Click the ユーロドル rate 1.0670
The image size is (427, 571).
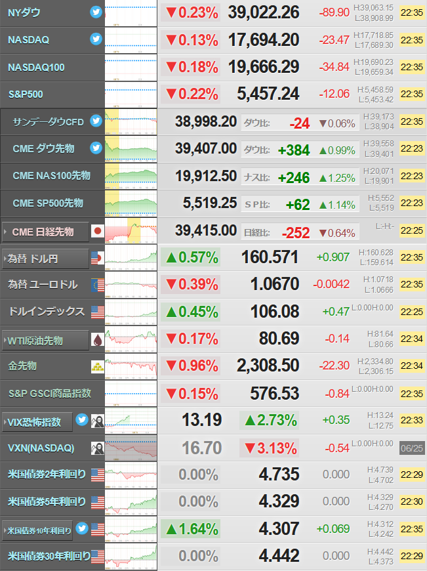tap(275, 284)
